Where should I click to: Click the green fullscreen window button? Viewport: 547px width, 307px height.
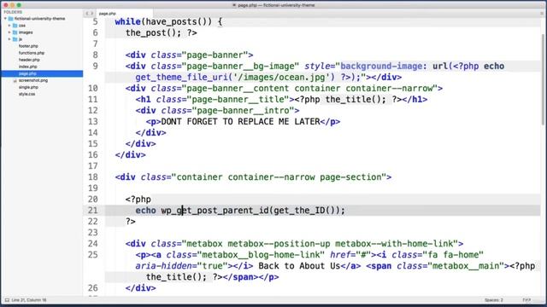19,5
